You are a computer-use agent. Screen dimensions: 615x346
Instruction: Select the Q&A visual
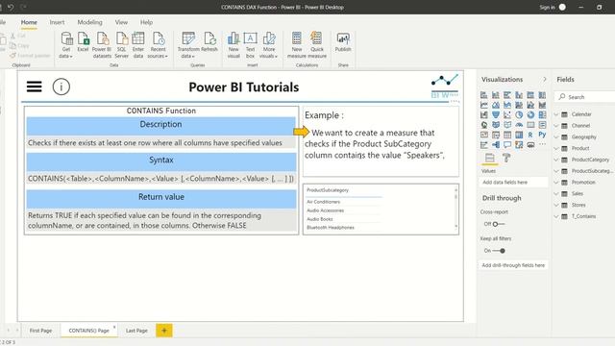(507, 145)
